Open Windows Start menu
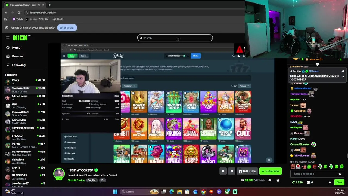The height and width of the screenshot is (196, 348). tap(115, 192)
